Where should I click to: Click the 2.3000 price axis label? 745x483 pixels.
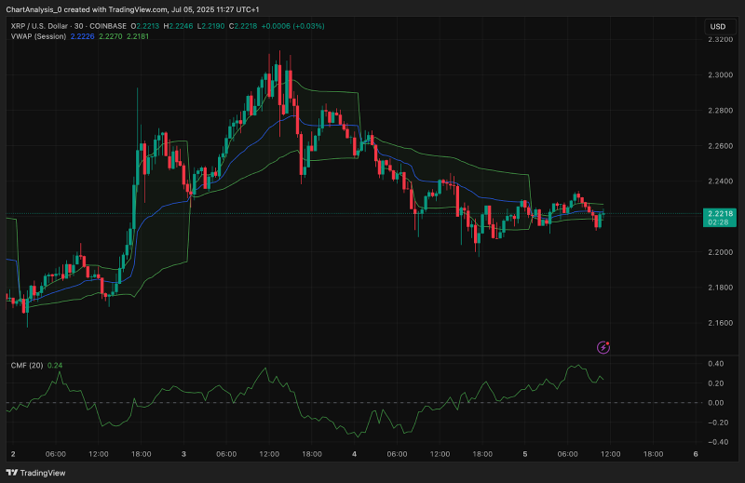(x=720, y=75)
